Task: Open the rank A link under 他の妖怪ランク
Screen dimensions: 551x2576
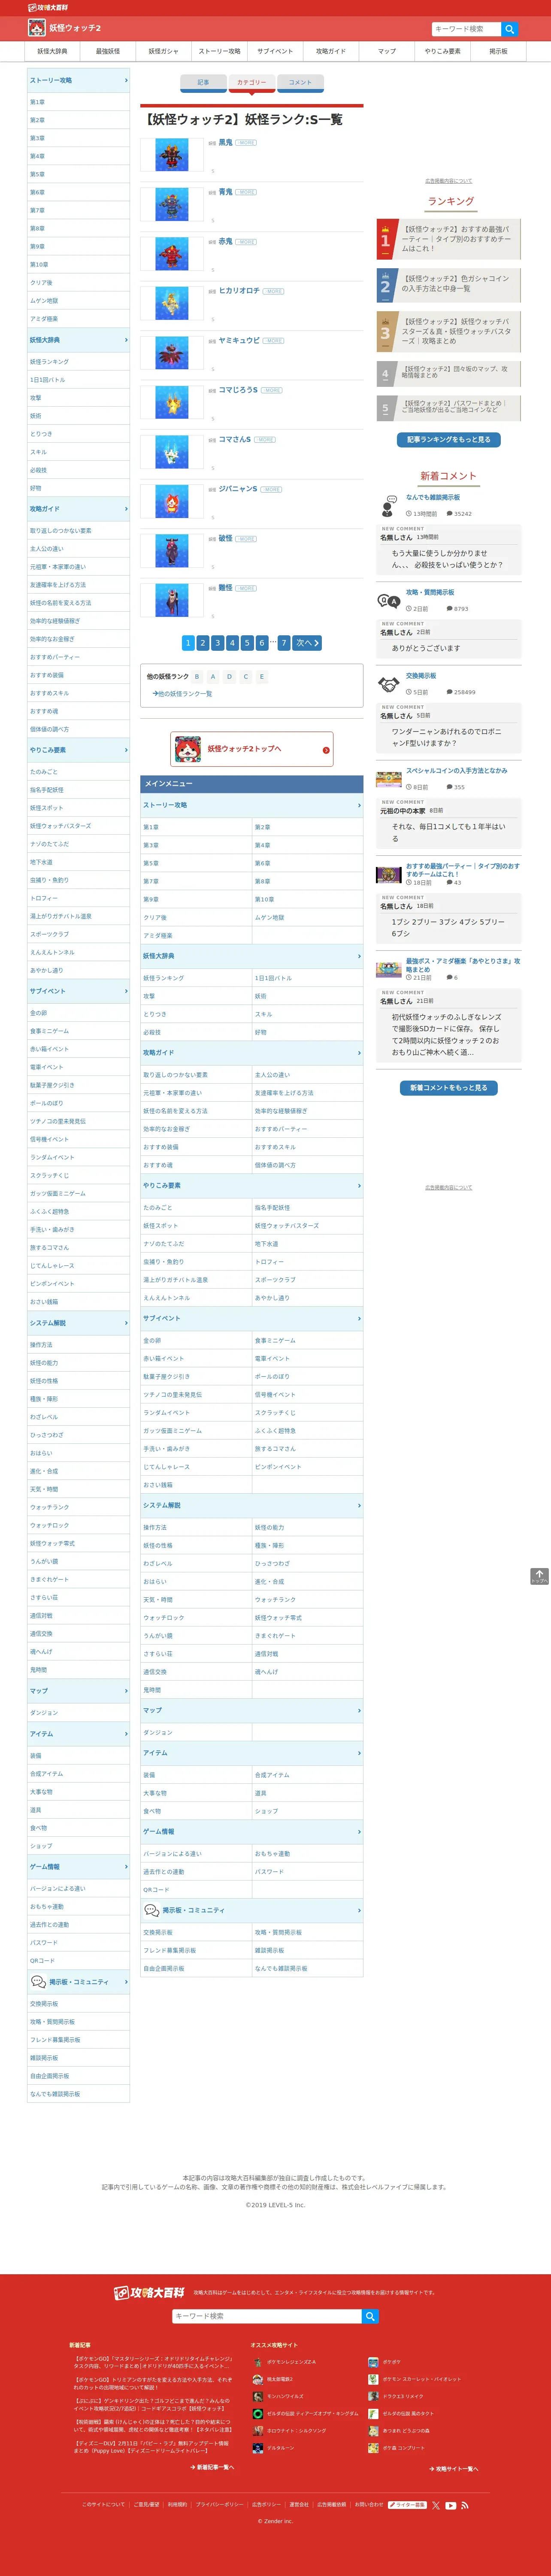Action: (x=212, y=677)
